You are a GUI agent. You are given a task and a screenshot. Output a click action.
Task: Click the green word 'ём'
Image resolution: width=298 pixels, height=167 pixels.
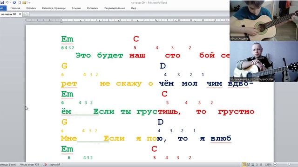pos(66,111)
